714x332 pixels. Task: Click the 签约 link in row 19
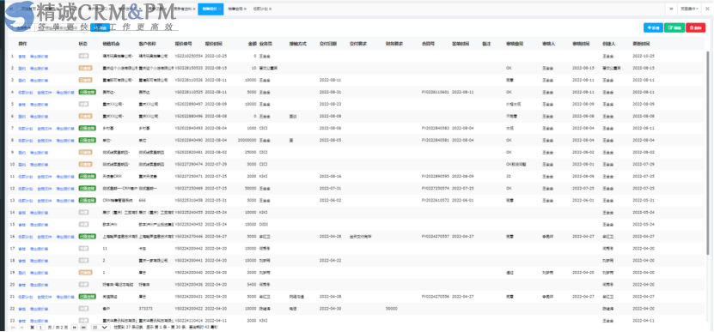[21, 273]
